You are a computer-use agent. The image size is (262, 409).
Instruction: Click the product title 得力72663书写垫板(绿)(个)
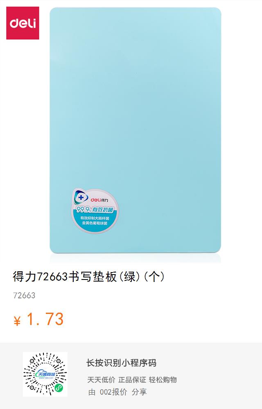pos(88,277)
